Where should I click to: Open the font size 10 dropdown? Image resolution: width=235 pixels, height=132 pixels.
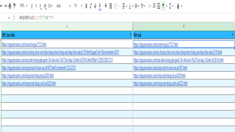78,6
